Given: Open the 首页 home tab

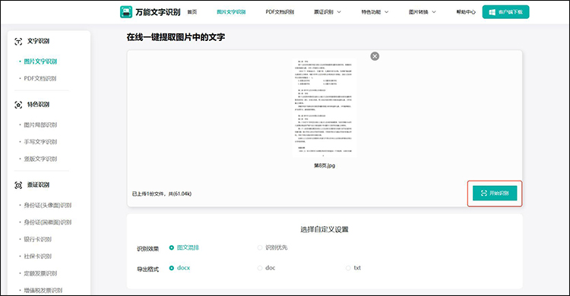Looking at the screenshot, I should [x=192, y=12].
